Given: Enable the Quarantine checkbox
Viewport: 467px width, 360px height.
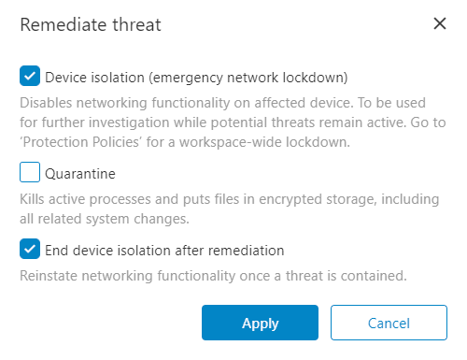Looking at the screenshot, I should click(30, 172).
